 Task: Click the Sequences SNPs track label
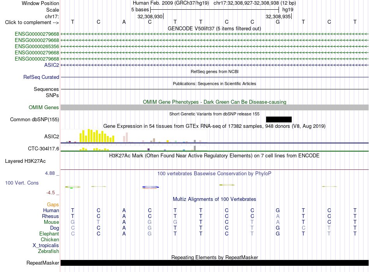point(46,92)
